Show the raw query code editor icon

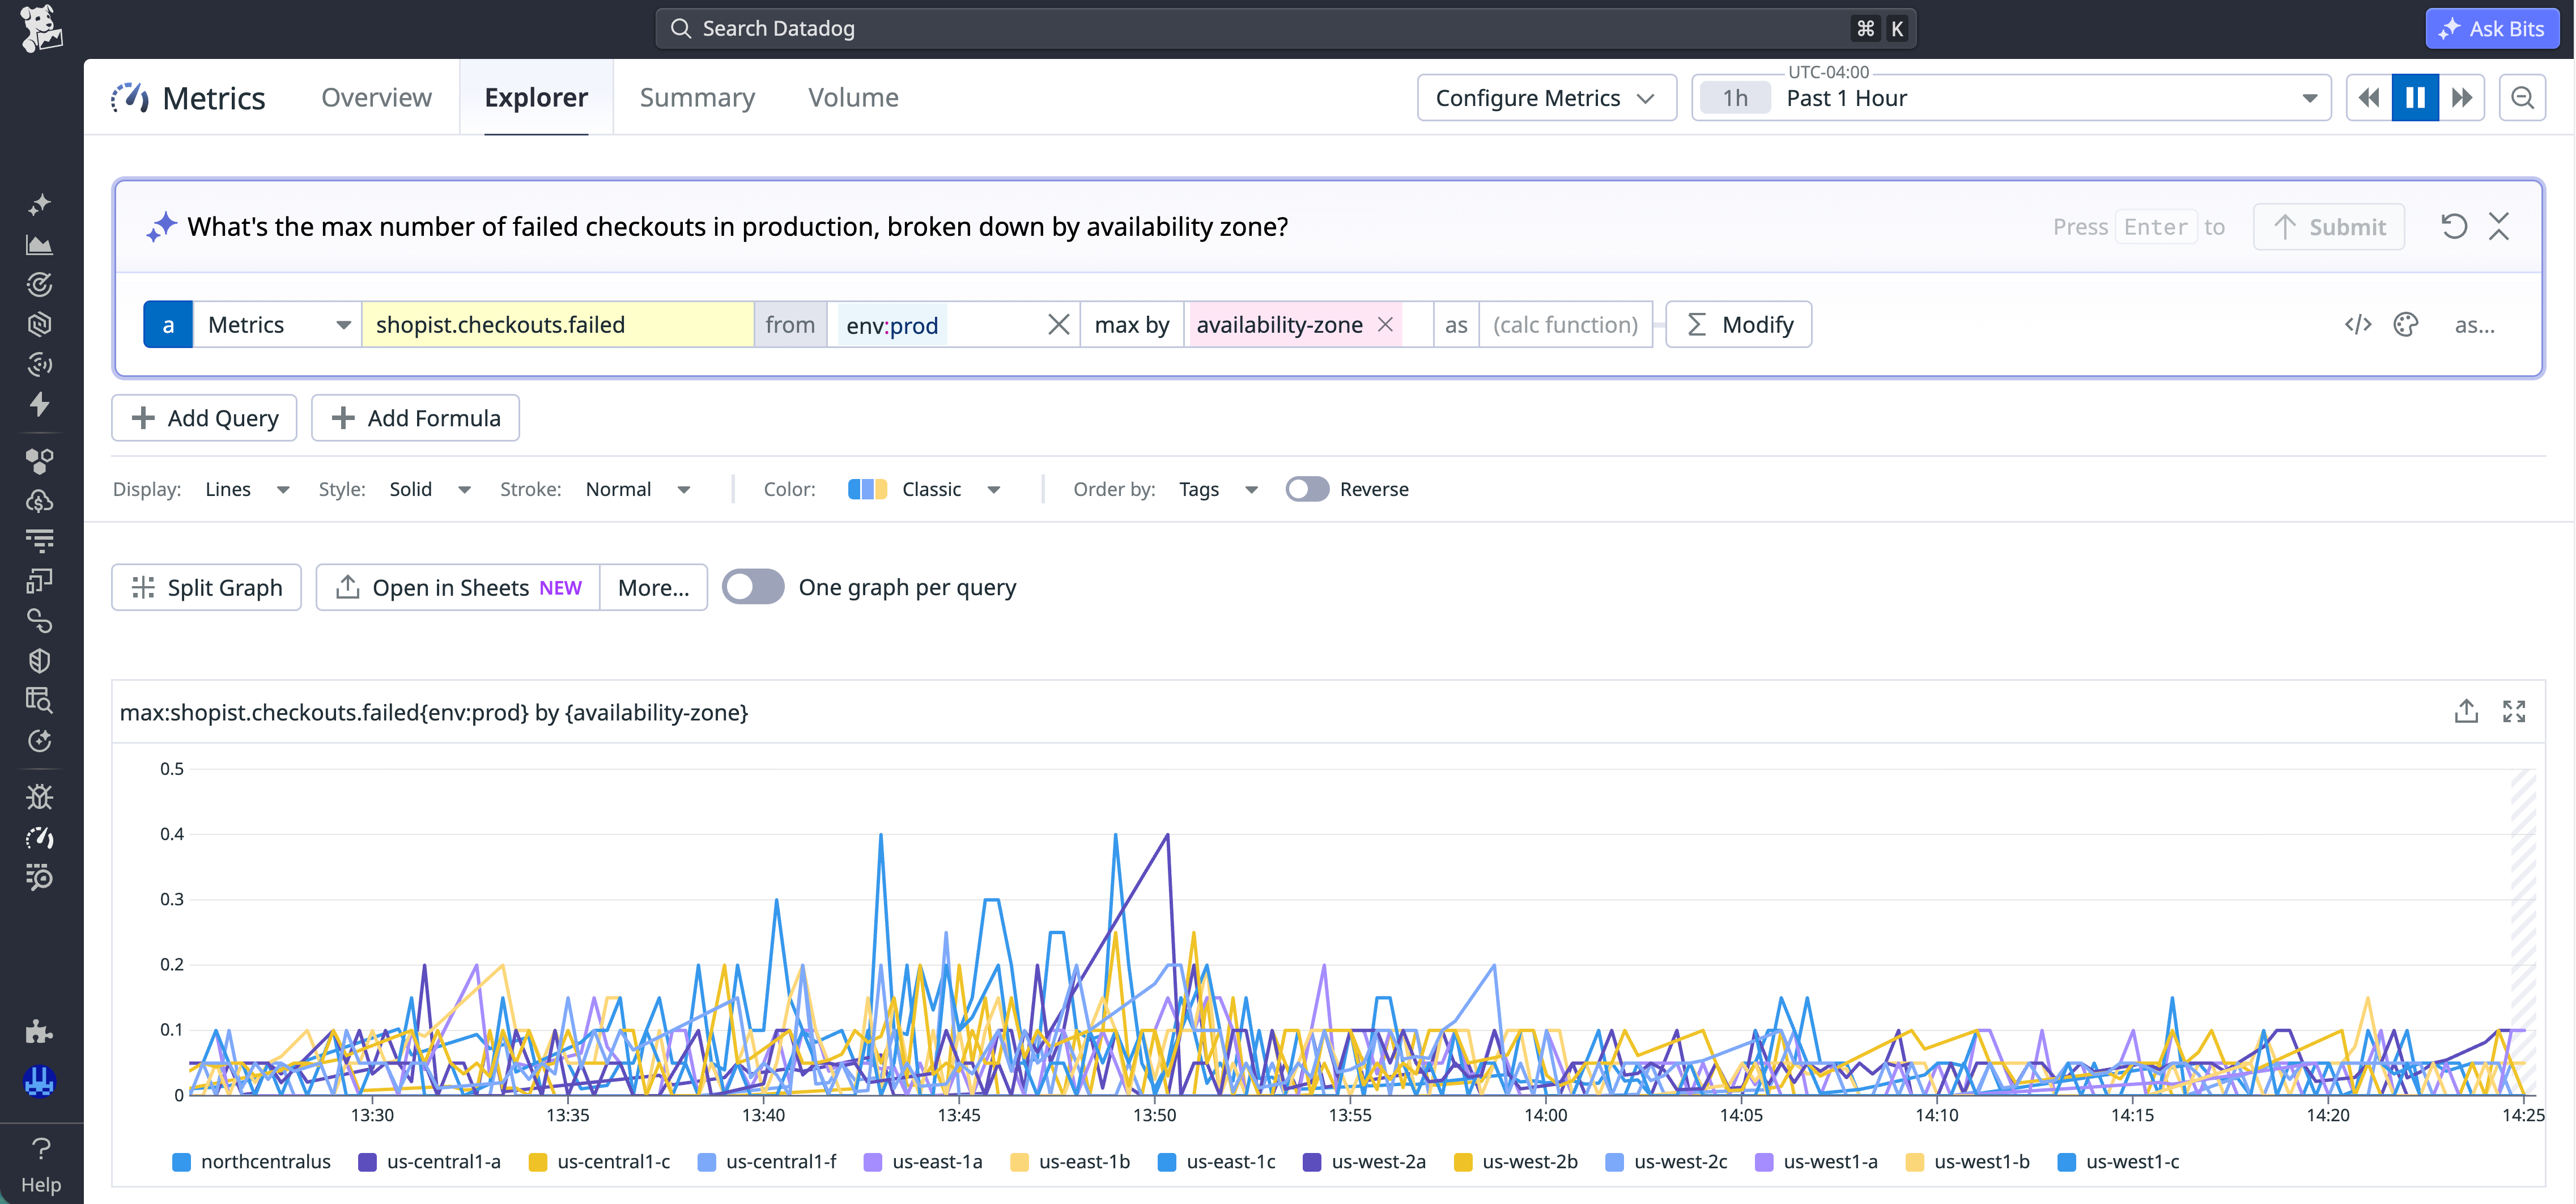click(x=2358, y=324)
